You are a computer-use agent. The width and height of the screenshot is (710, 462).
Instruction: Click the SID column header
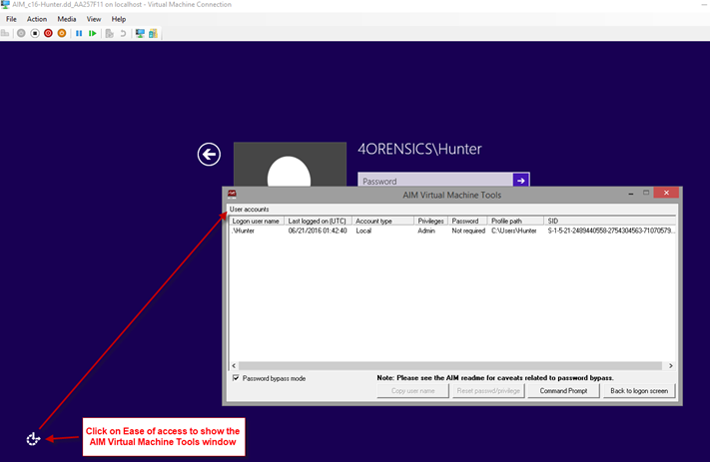click(x=609, y=221)
